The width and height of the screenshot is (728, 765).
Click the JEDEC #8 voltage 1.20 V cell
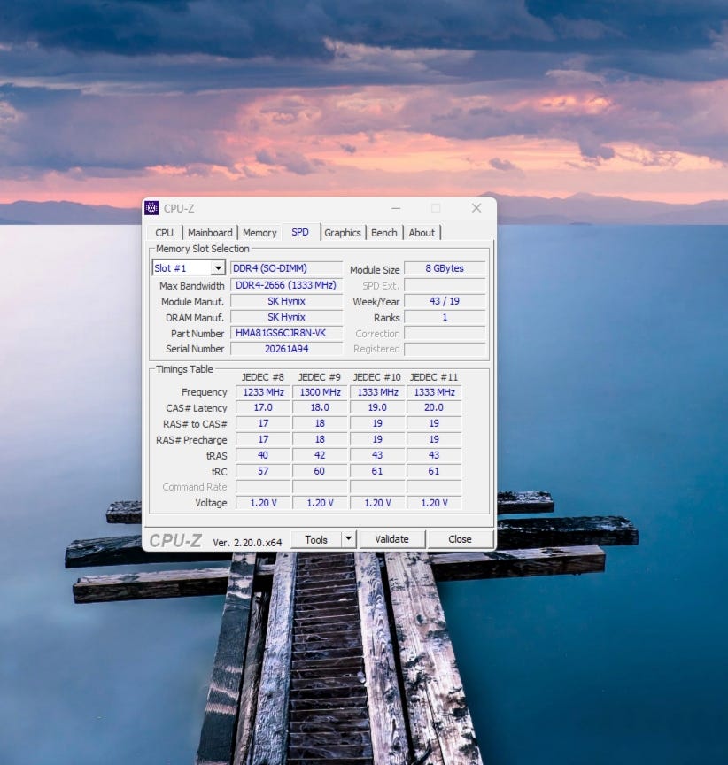click(263, 503)
